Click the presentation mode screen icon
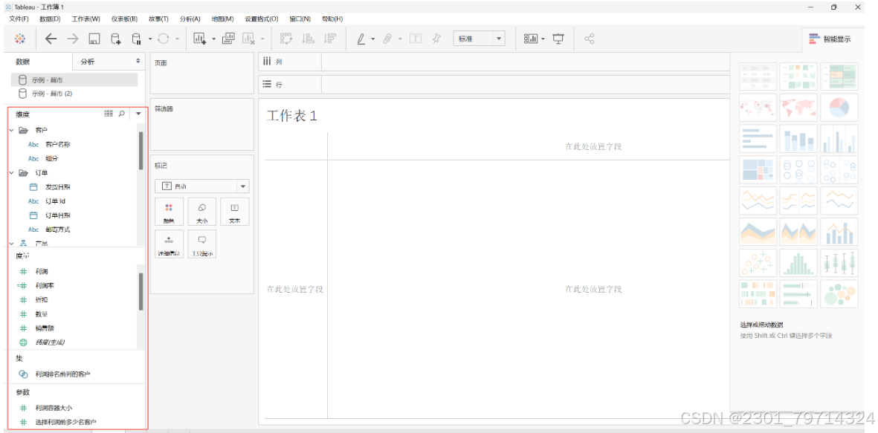 (558, 39)
